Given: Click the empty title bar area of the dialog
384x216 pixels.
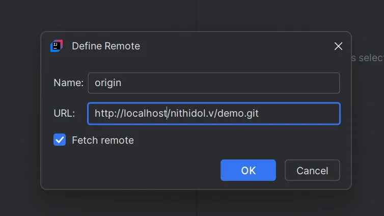Looking at the screenshot, I should click(x=229, y=46).
